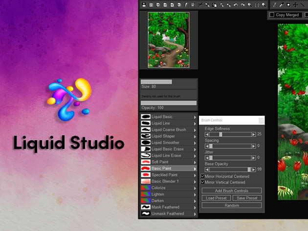This screenshot has width=308, height=231.
Task: Click the Edge Softness slider track
Action: pyautogui.click(x=230, y=134)
